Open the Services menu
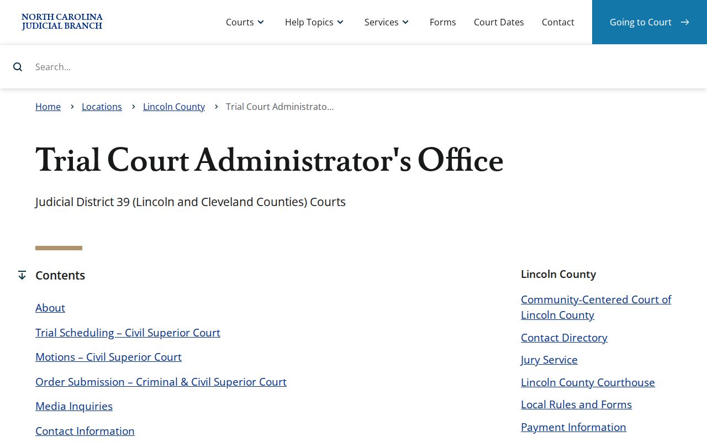The height and width of the screenshot is (442, 707). [x=387, y=22]
